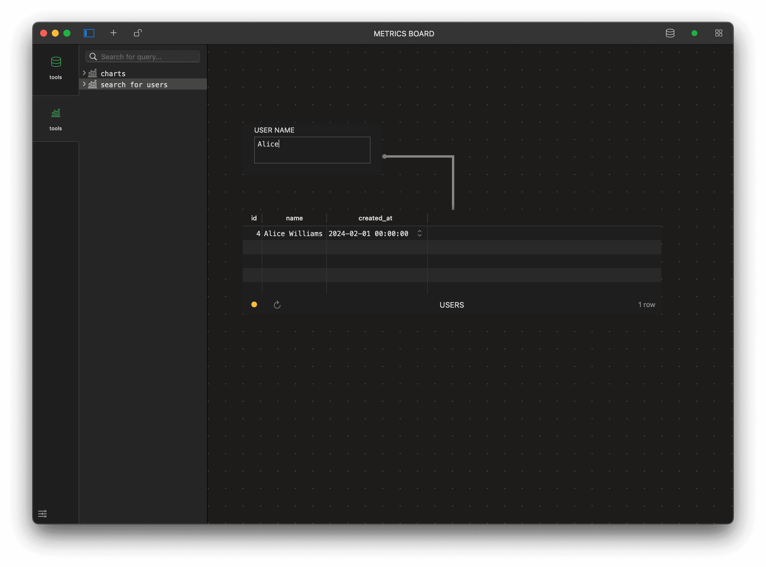The width and height of the screenshot is (766, 567).
Task: Open the grid layout icon in title bar
Action: point(718,33)
